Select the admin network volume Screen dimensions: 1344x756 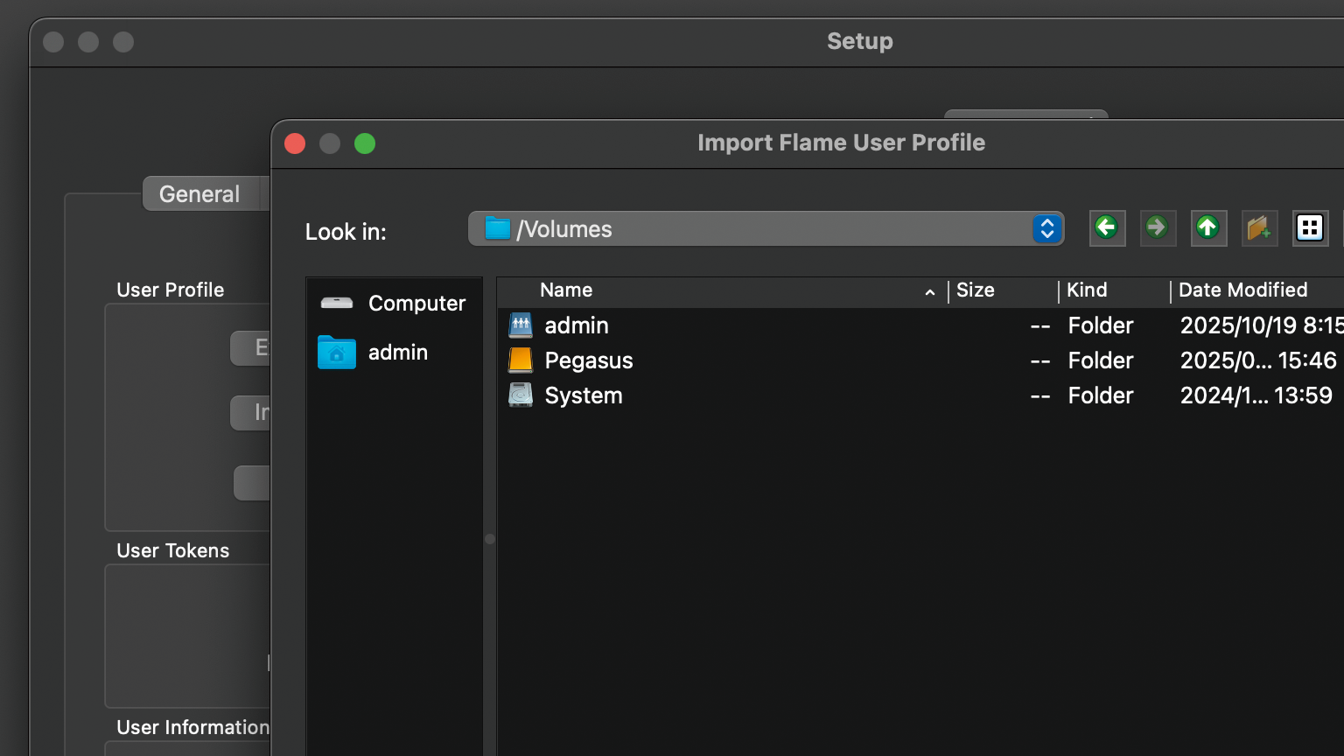pyautogui.click(x=576, y=325)
